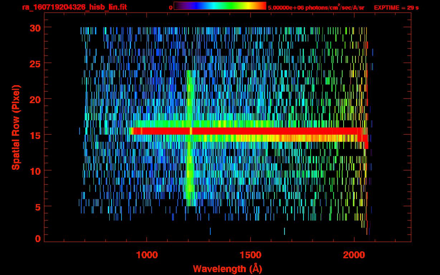Click the vertical green emission line near 1216 Å
The image size is (440, 275).
point(190,138)
